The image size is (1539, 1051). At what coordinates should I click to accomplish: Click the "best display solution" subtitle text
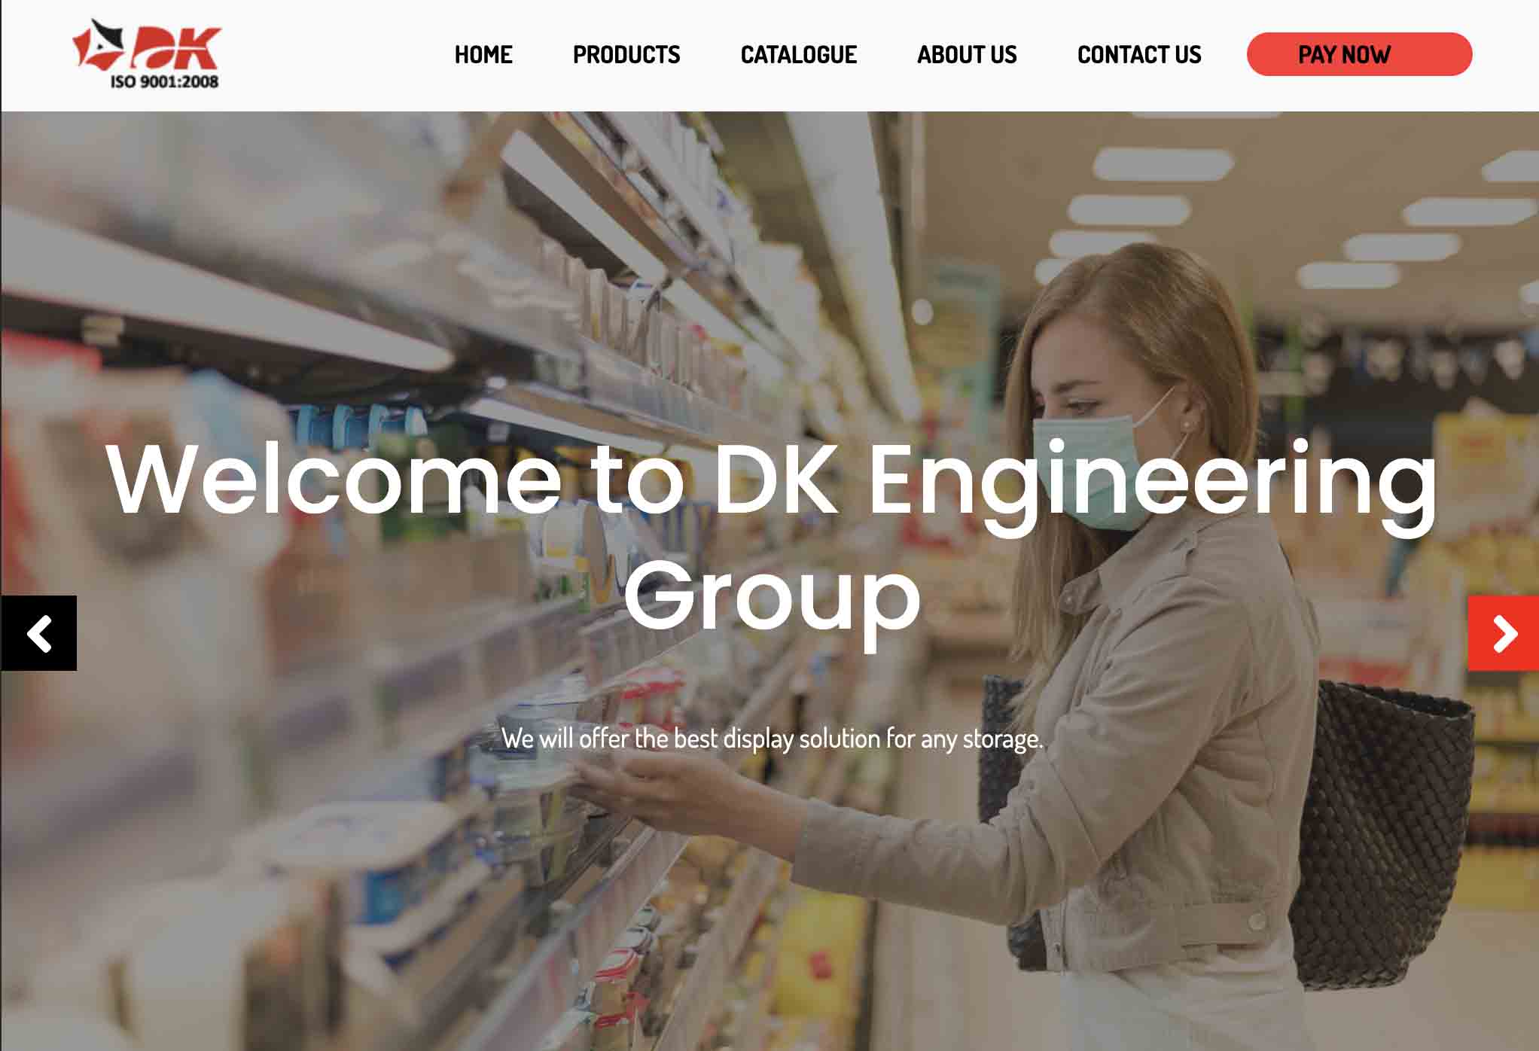(x=776, y=739)
